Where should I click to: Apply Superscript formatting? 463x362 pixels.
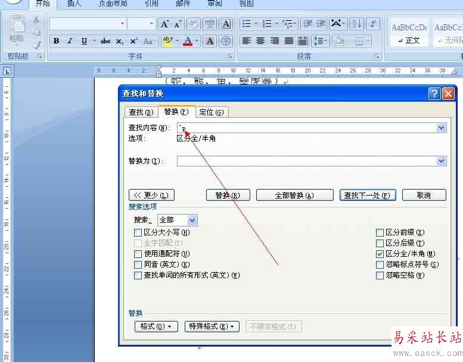[x=133, y=41]
